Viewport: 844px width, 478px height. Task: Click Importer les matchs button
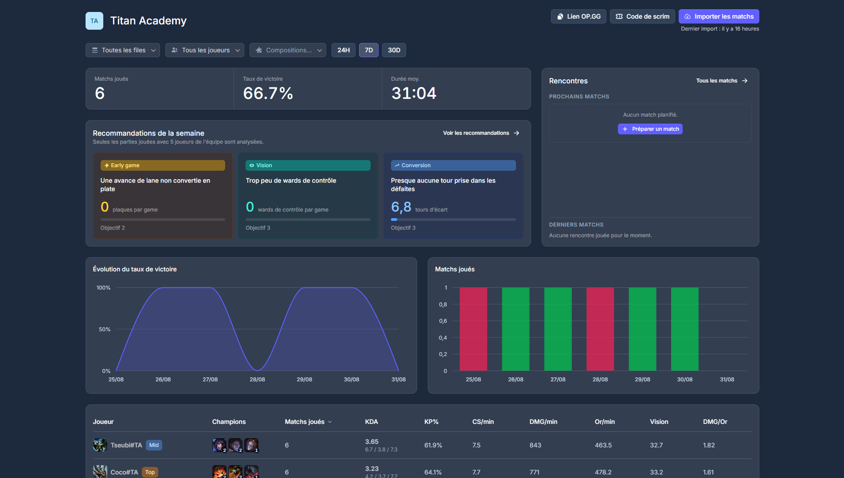[x=719, y=16]
